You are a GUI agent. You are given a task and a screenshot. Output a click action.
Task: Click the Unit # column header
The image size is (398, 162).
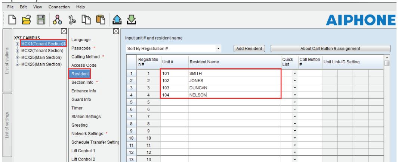click(175, 62)
